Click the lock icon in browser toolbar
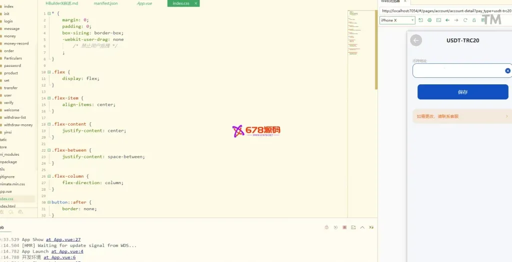512x262 pixels. pyautogui.click(x=474, y=20)
